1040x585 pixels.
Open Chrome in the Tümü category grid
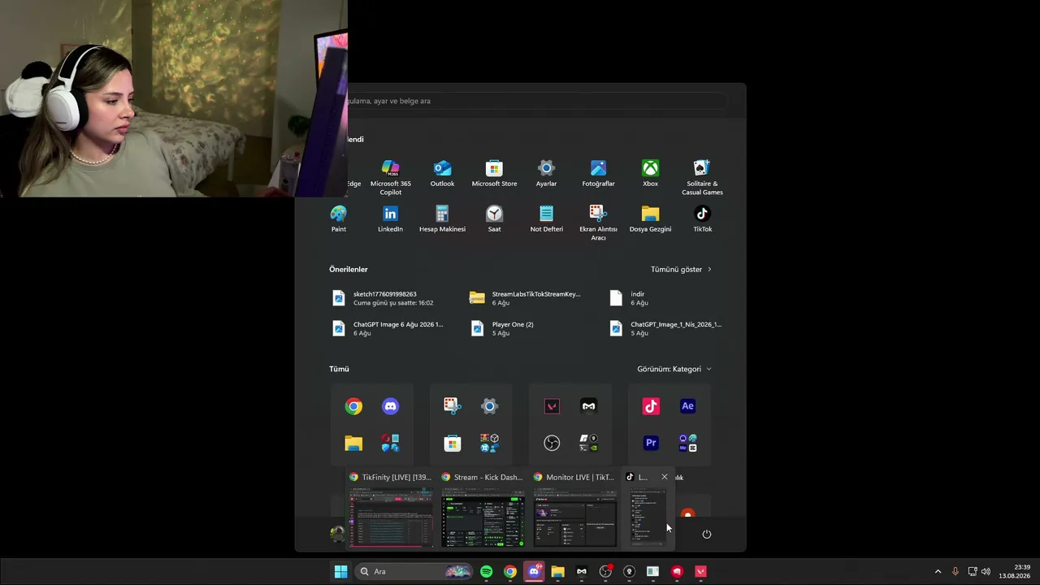coord(353,406)
